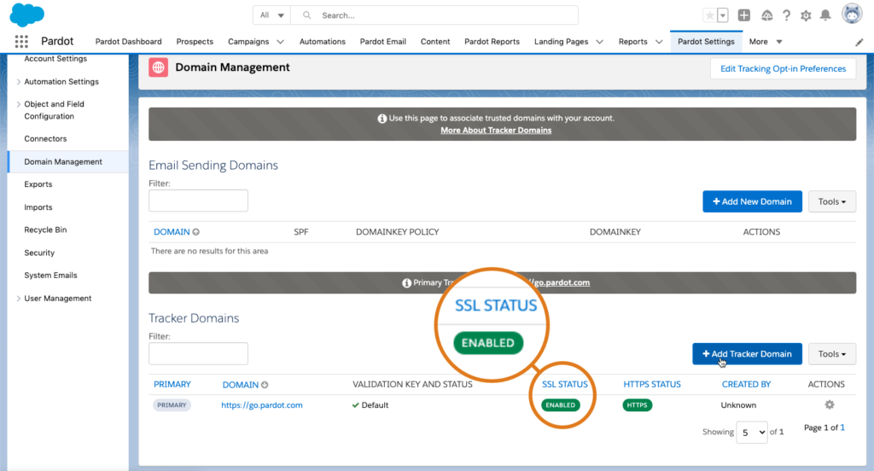Open the go.pardot.com link in Primary Tracker banner
This screenshot has height=471, width=874.
pos(560,282)
